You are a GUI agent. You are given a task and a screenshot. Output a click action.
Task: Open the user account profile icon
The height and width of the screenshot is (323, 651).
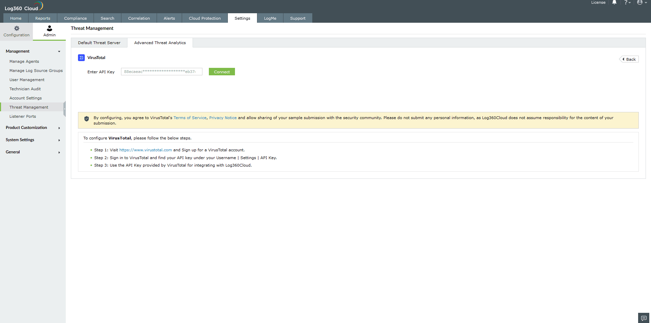click(641, 3)
